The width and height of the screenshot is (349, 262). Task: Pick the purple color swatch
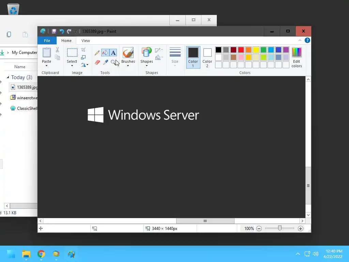(x=286, y=50)
